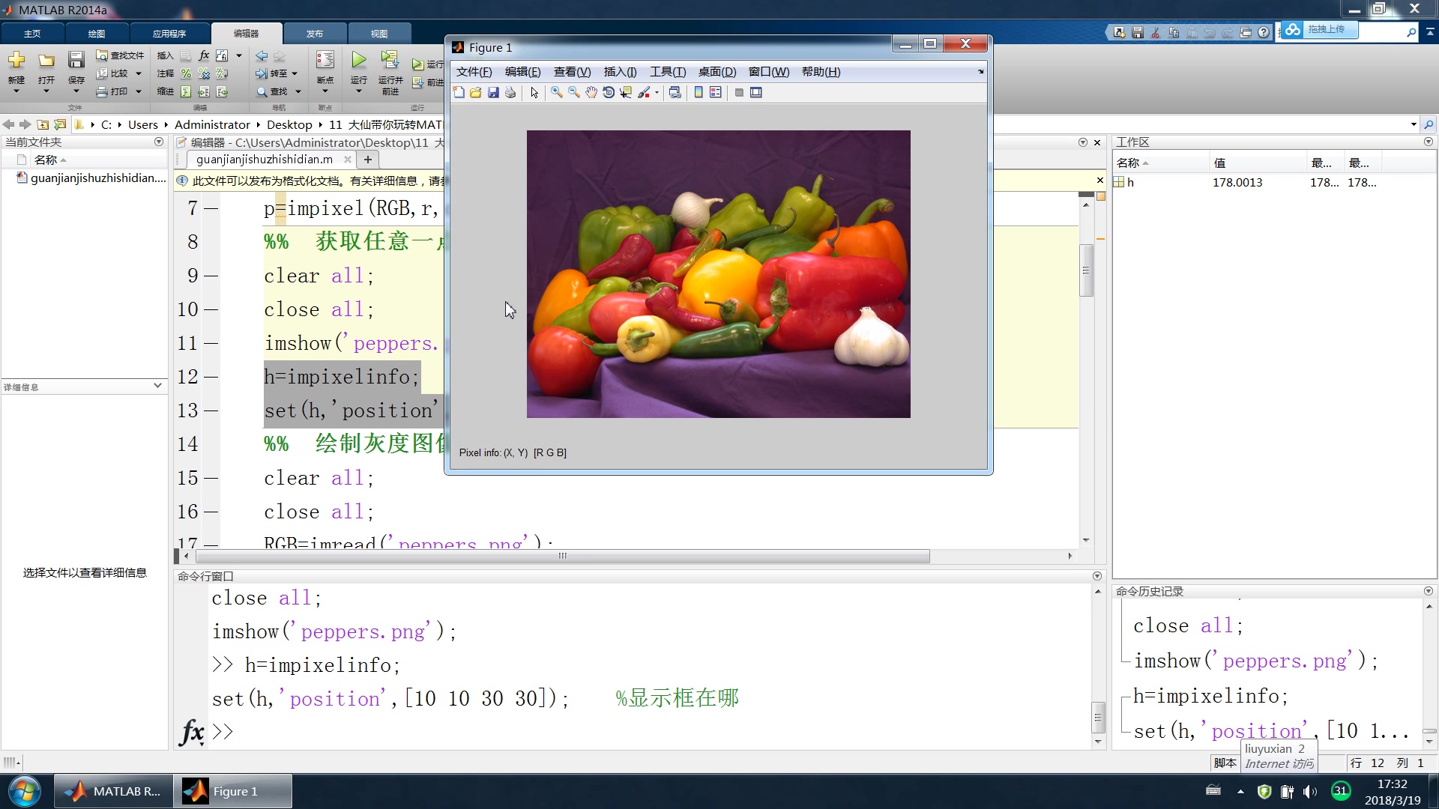Viewport: 1439px width, 809px height.
Task: Click the Open folder icon in editor ribbon
Action: click(46, 60)
